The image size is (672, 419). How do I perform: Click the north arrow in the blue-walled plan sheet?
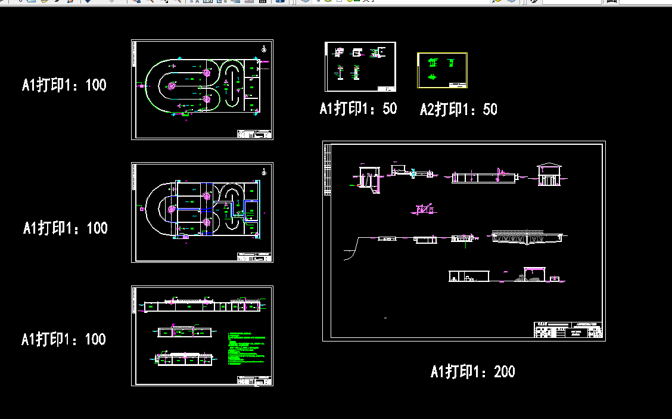264,172
